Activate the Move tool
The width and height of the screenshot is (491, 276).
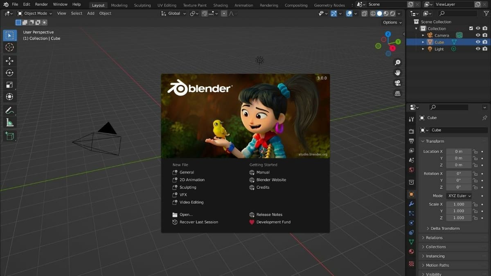[9, 61]
